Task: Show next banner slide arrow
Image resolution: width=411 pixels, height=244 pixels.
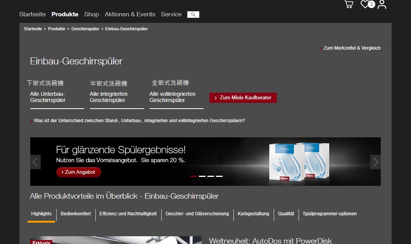Action: (x=375, y=162)
